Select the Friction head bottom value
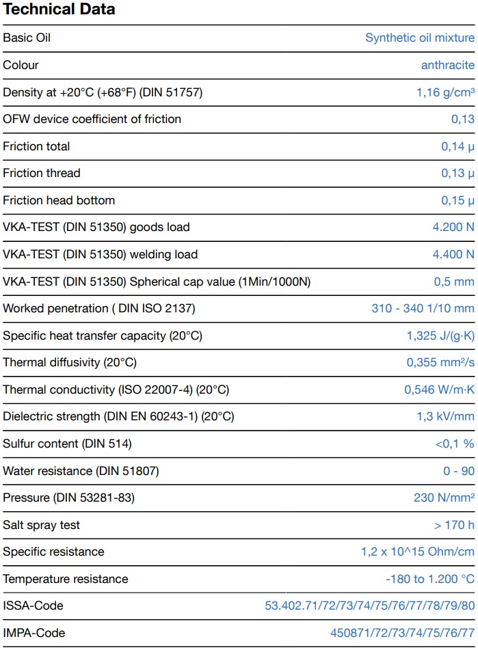The height and width of the screenshot is (652, 478). click(x=457, y=201)
